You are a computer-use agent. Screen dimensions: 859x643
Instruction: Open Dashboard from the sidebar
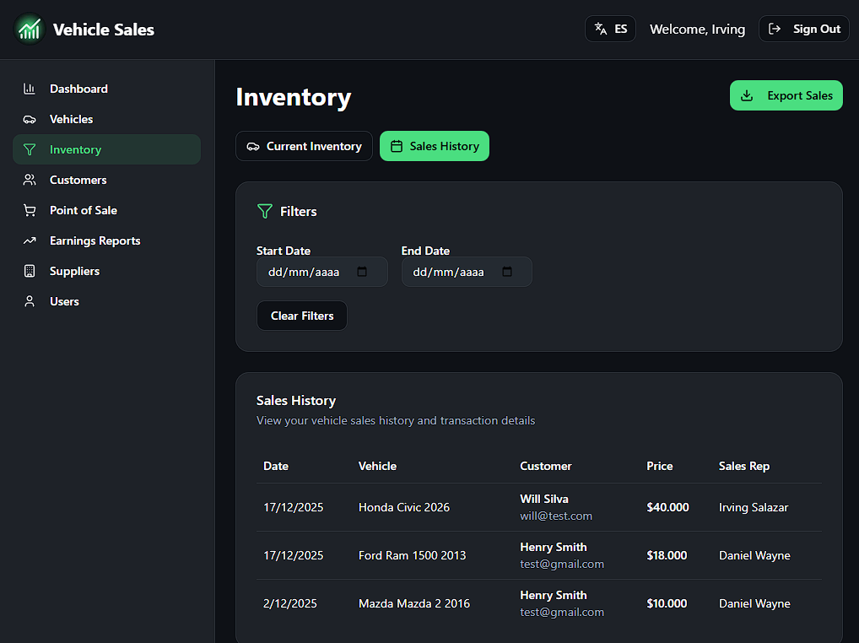[x=107, y=89]
